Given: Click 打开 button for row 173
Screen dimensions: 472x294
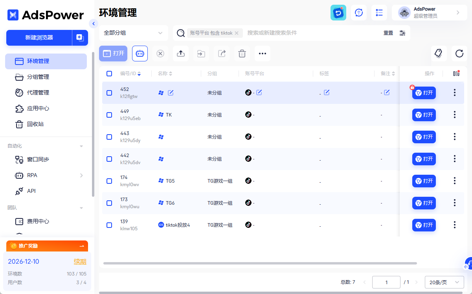Looking at the screenshot, I should point(424,203).
